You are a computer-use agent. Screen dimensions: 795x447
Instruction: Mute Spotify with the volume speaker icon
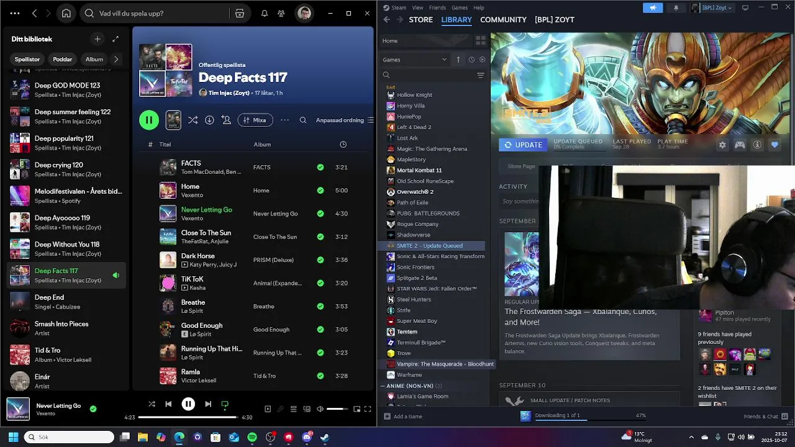click(320, 409)
